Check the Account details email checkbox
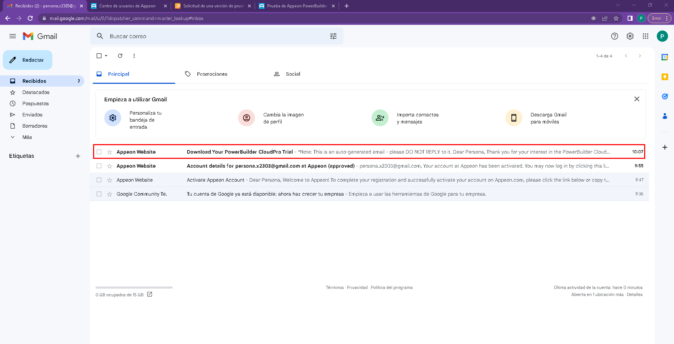Image resolution: width=674 pixels, height=344 pixels. click(x=99, y=166)
